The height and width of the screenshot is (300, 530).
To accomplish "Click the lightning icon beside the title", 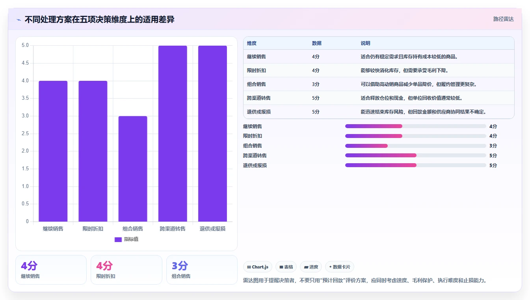I will 19,20.
